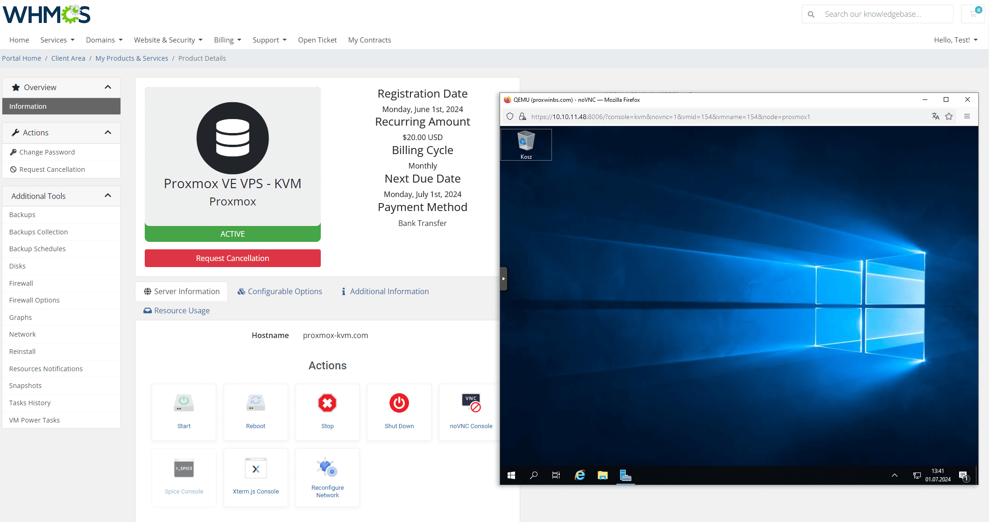Open the Change Password link

point(47,152)
